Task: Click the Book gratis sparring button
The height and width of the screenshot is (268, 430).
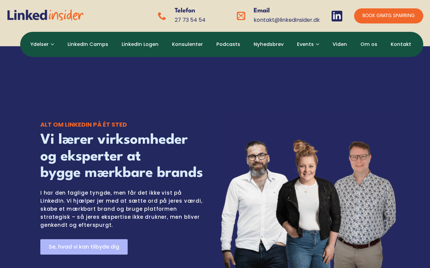Action: [389, 16]
